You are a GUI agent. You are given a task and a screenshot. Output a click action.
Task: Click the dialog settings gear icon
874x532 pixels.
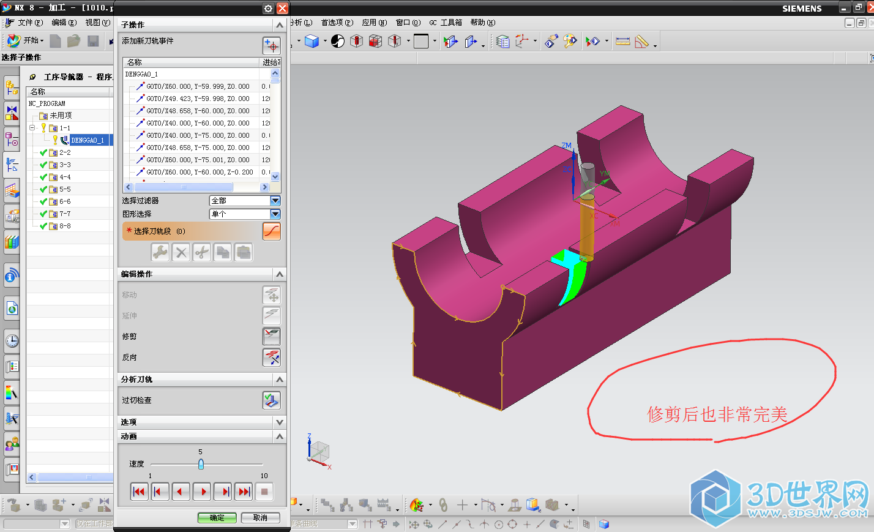point(268,9)
